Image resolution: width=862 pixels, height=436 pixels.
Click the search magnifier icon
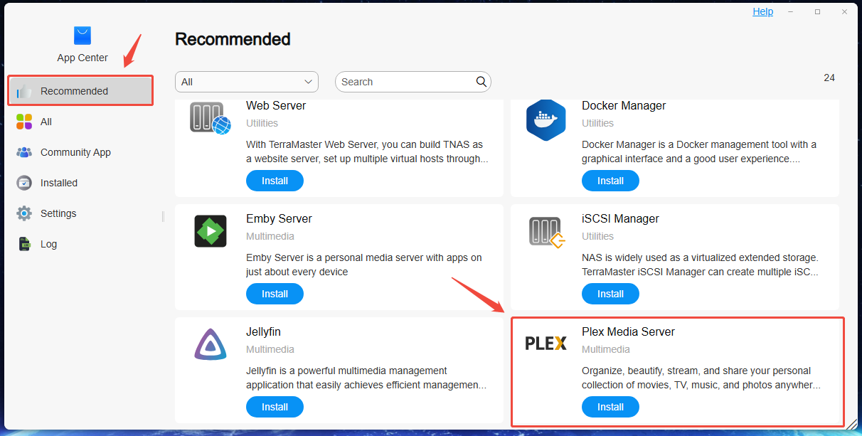point(481,82)
